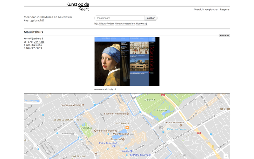Click the Malieveld park label
The image size is (254, 159).
(150, 100)
